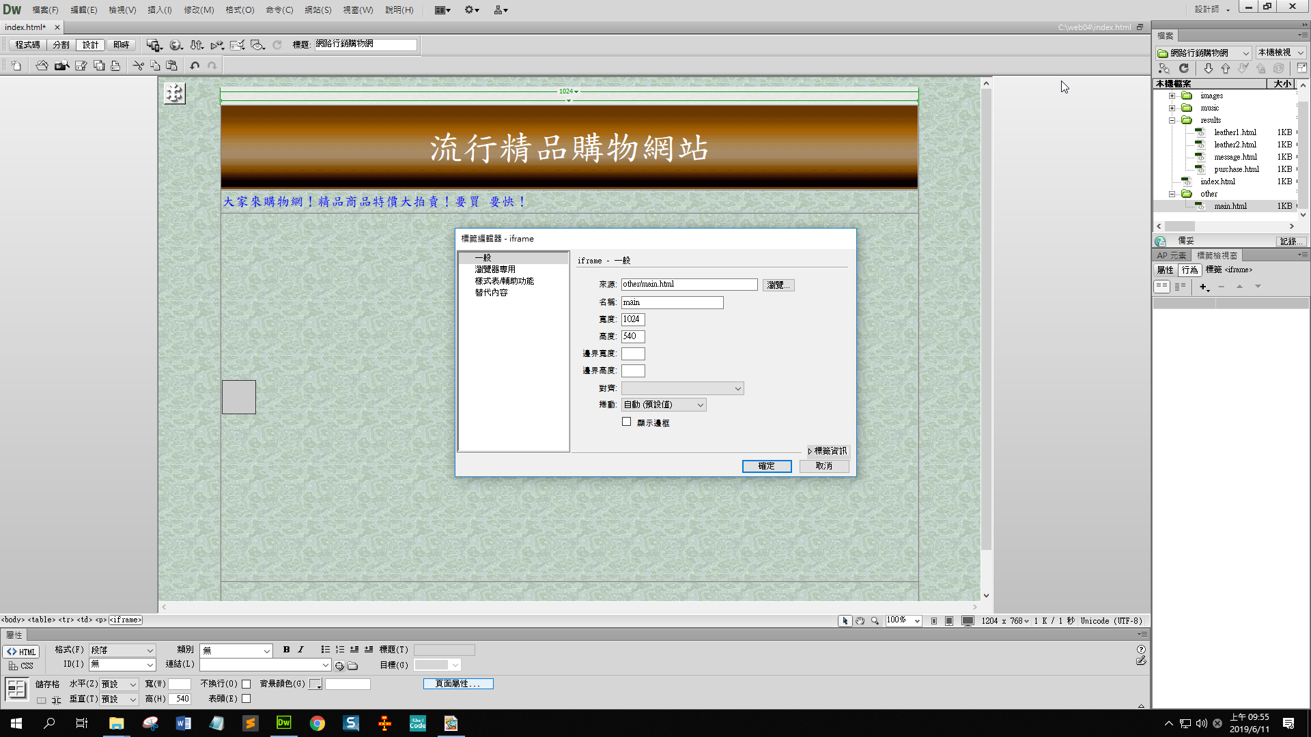
Task: Click the preview in browser globe icon
Action: coord(175,45)
